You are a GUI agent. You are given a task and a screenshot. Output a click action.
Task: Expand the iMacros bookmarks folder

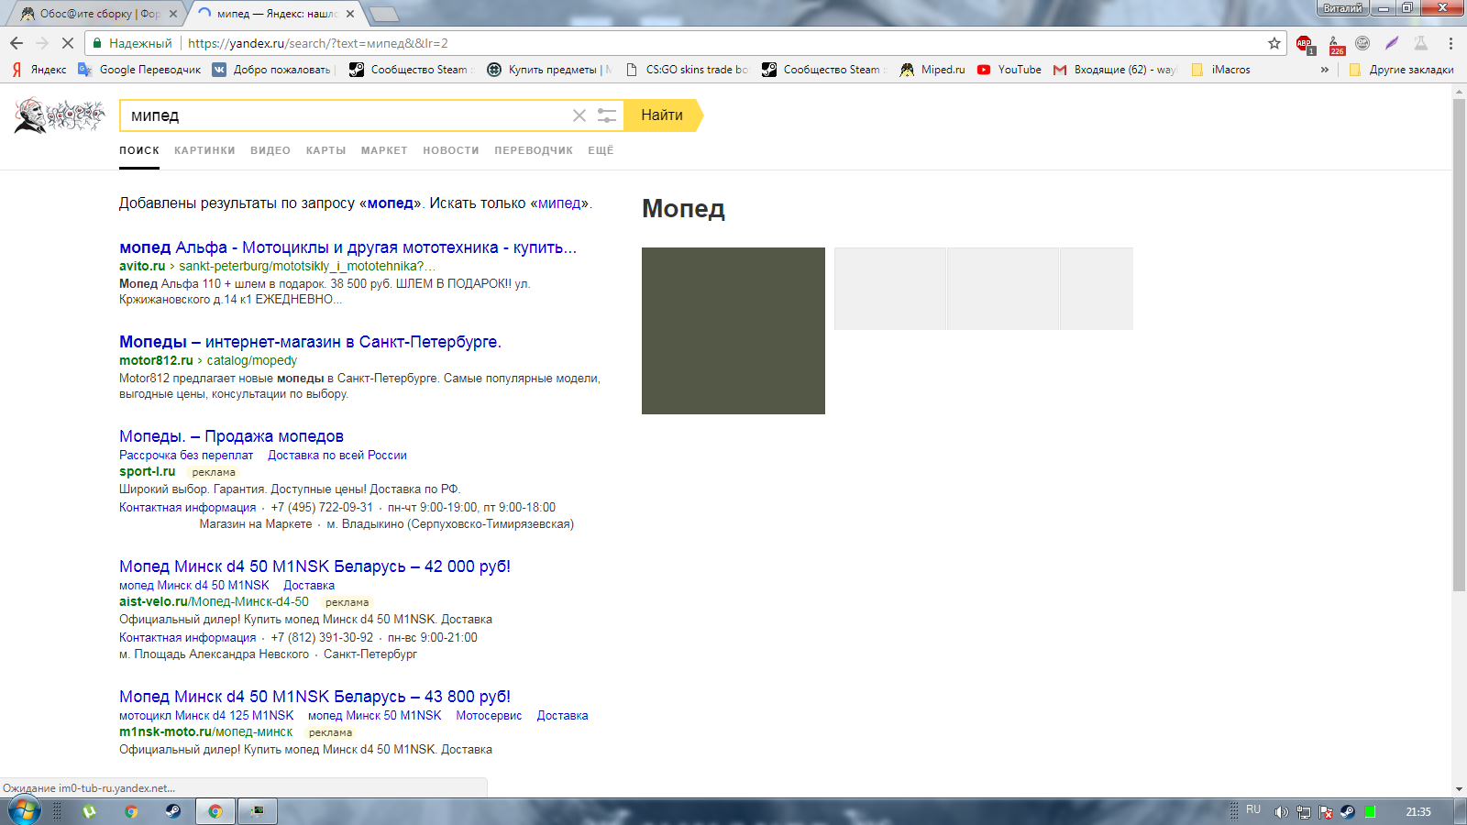pos(1220,70)
